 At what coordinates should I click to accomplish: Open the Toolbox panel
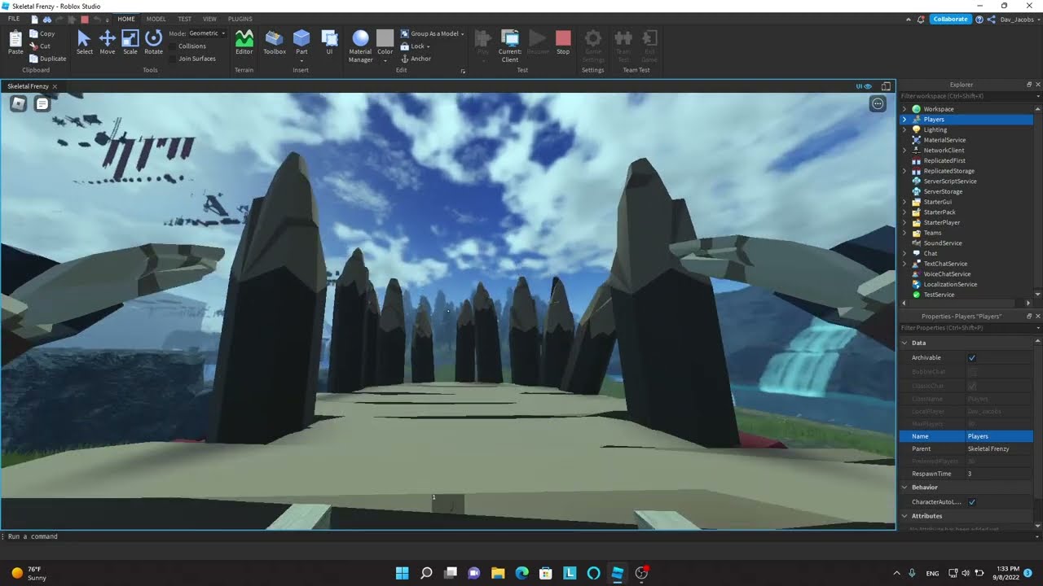tap(275, 42)
